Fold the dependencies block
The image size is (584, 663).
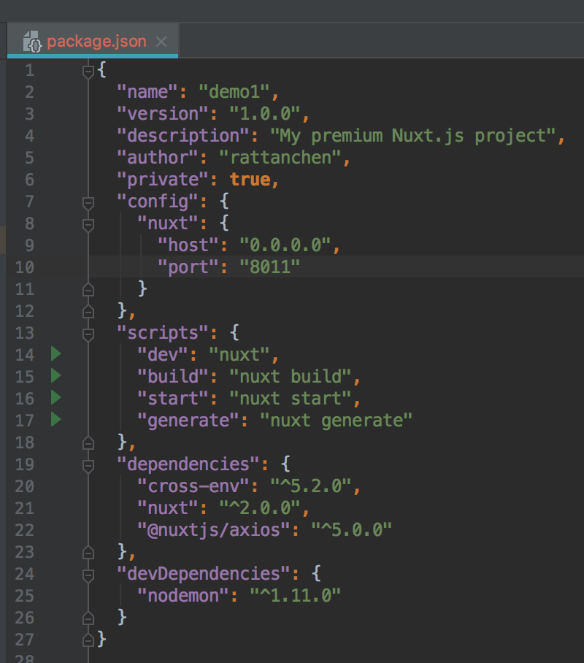(x=88, y=466)
